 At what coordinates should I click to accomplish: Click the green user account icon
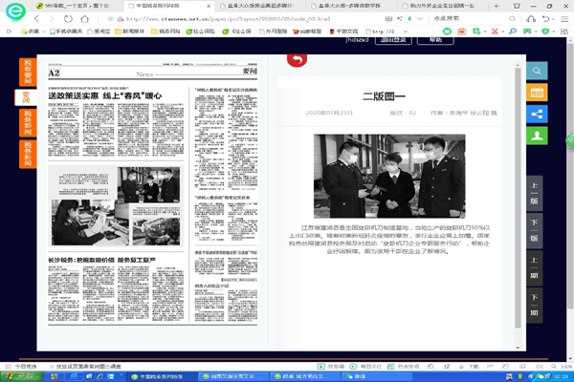(539, 135)
